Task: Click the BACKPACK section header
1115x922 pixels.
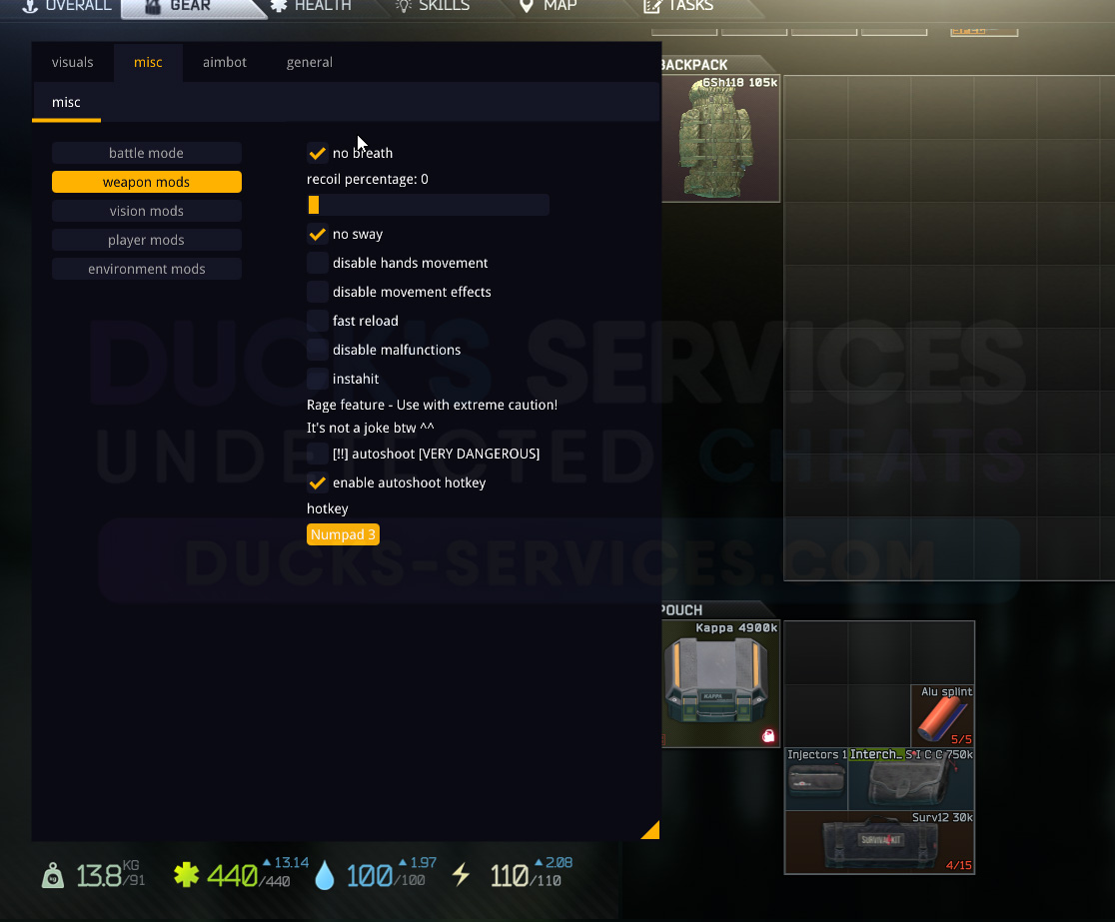Action: [694, 65]
